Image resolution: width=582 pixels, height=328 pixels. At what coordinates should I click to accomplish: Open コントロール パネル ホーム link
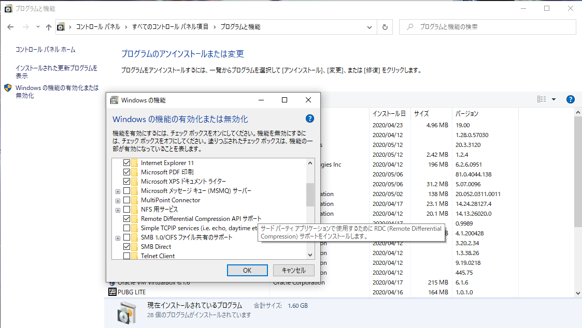click(x=45, y=49)
